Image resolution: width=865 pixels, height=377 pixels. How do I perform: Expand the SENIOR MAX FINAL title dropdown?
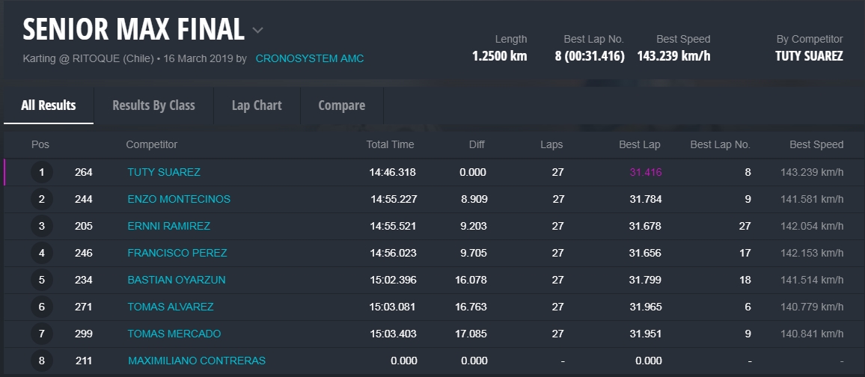[x=257, y=31]
